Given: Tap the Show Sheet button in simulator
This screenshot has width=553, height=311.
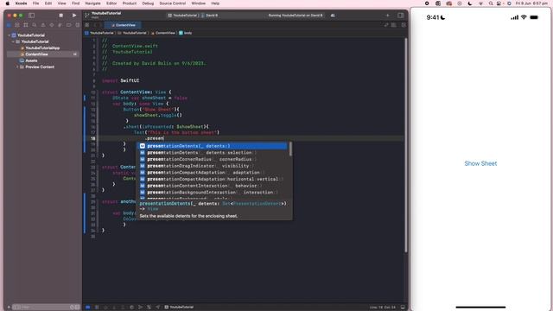Looking at the screenshot, I should click(480, 163).
